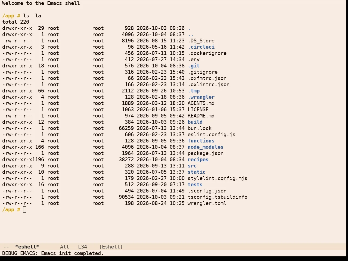Image resolution: width=348 pixels, height=261 pixels.
Task: Click the .DS_Store file name
Action: (x=201, y=41)
